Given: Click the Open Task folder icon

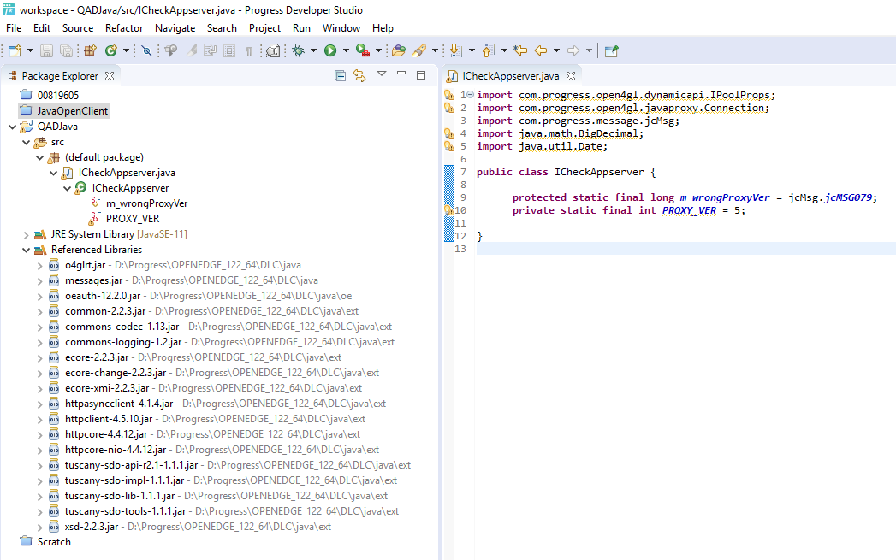Looking at the screenshot, I should coord(399,50).
